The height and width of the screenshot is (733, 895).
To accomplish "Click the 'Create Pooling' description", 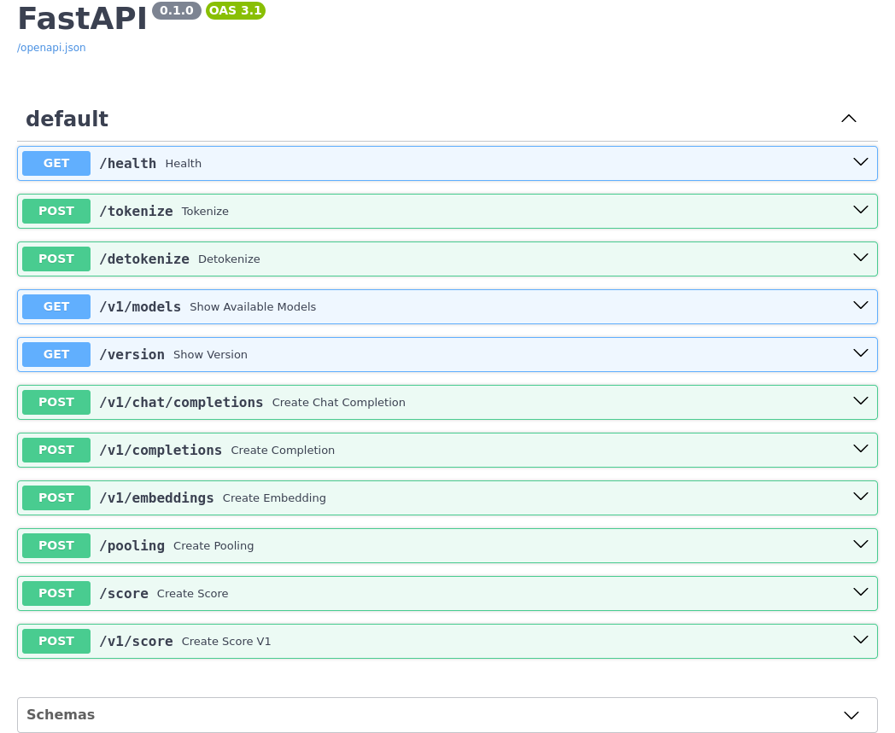I will pos(214,546).
